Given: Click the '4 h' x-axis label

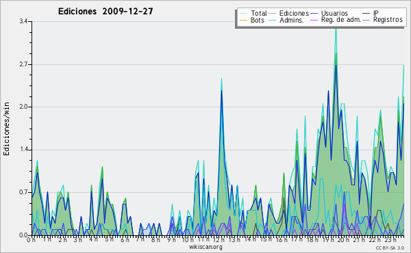Looking at the screenshot, I should pos(94,239).
